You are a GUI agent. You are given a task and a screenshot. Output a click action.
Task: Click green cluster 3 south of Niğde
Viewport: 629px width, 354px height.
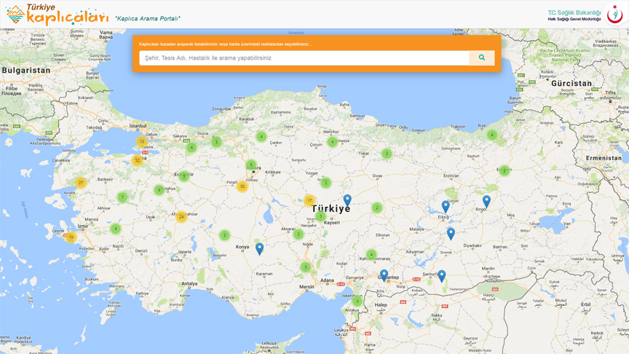click(x=305, y=267)
